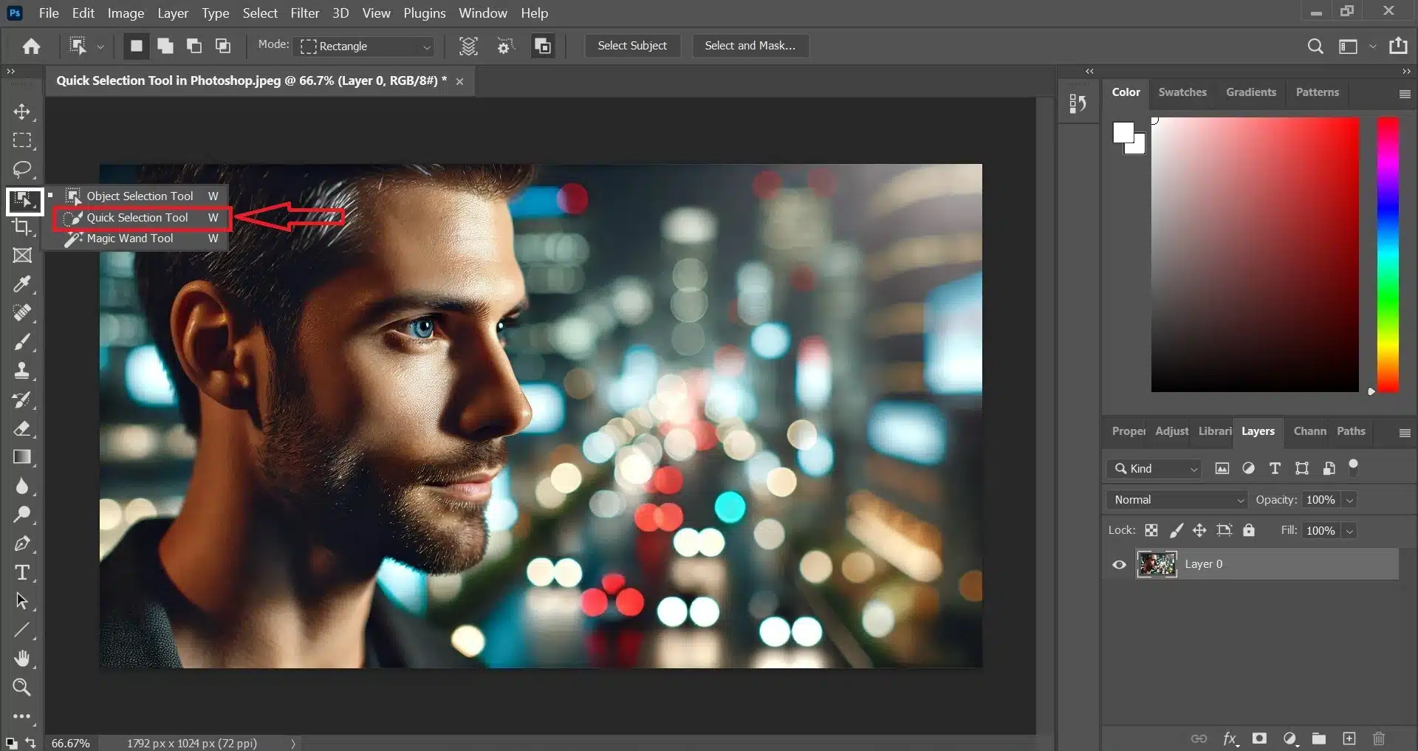Select the Move tool
Screen dimensions: 1418x751
[22, 112]
